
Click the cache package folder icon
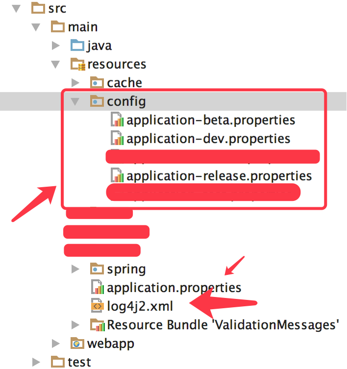point(97,83)
